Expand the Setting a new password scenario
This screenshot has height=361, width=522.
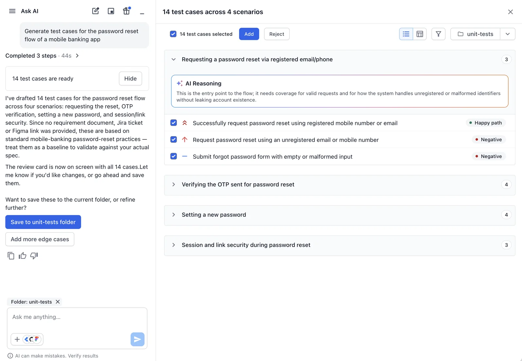(174, 215)
